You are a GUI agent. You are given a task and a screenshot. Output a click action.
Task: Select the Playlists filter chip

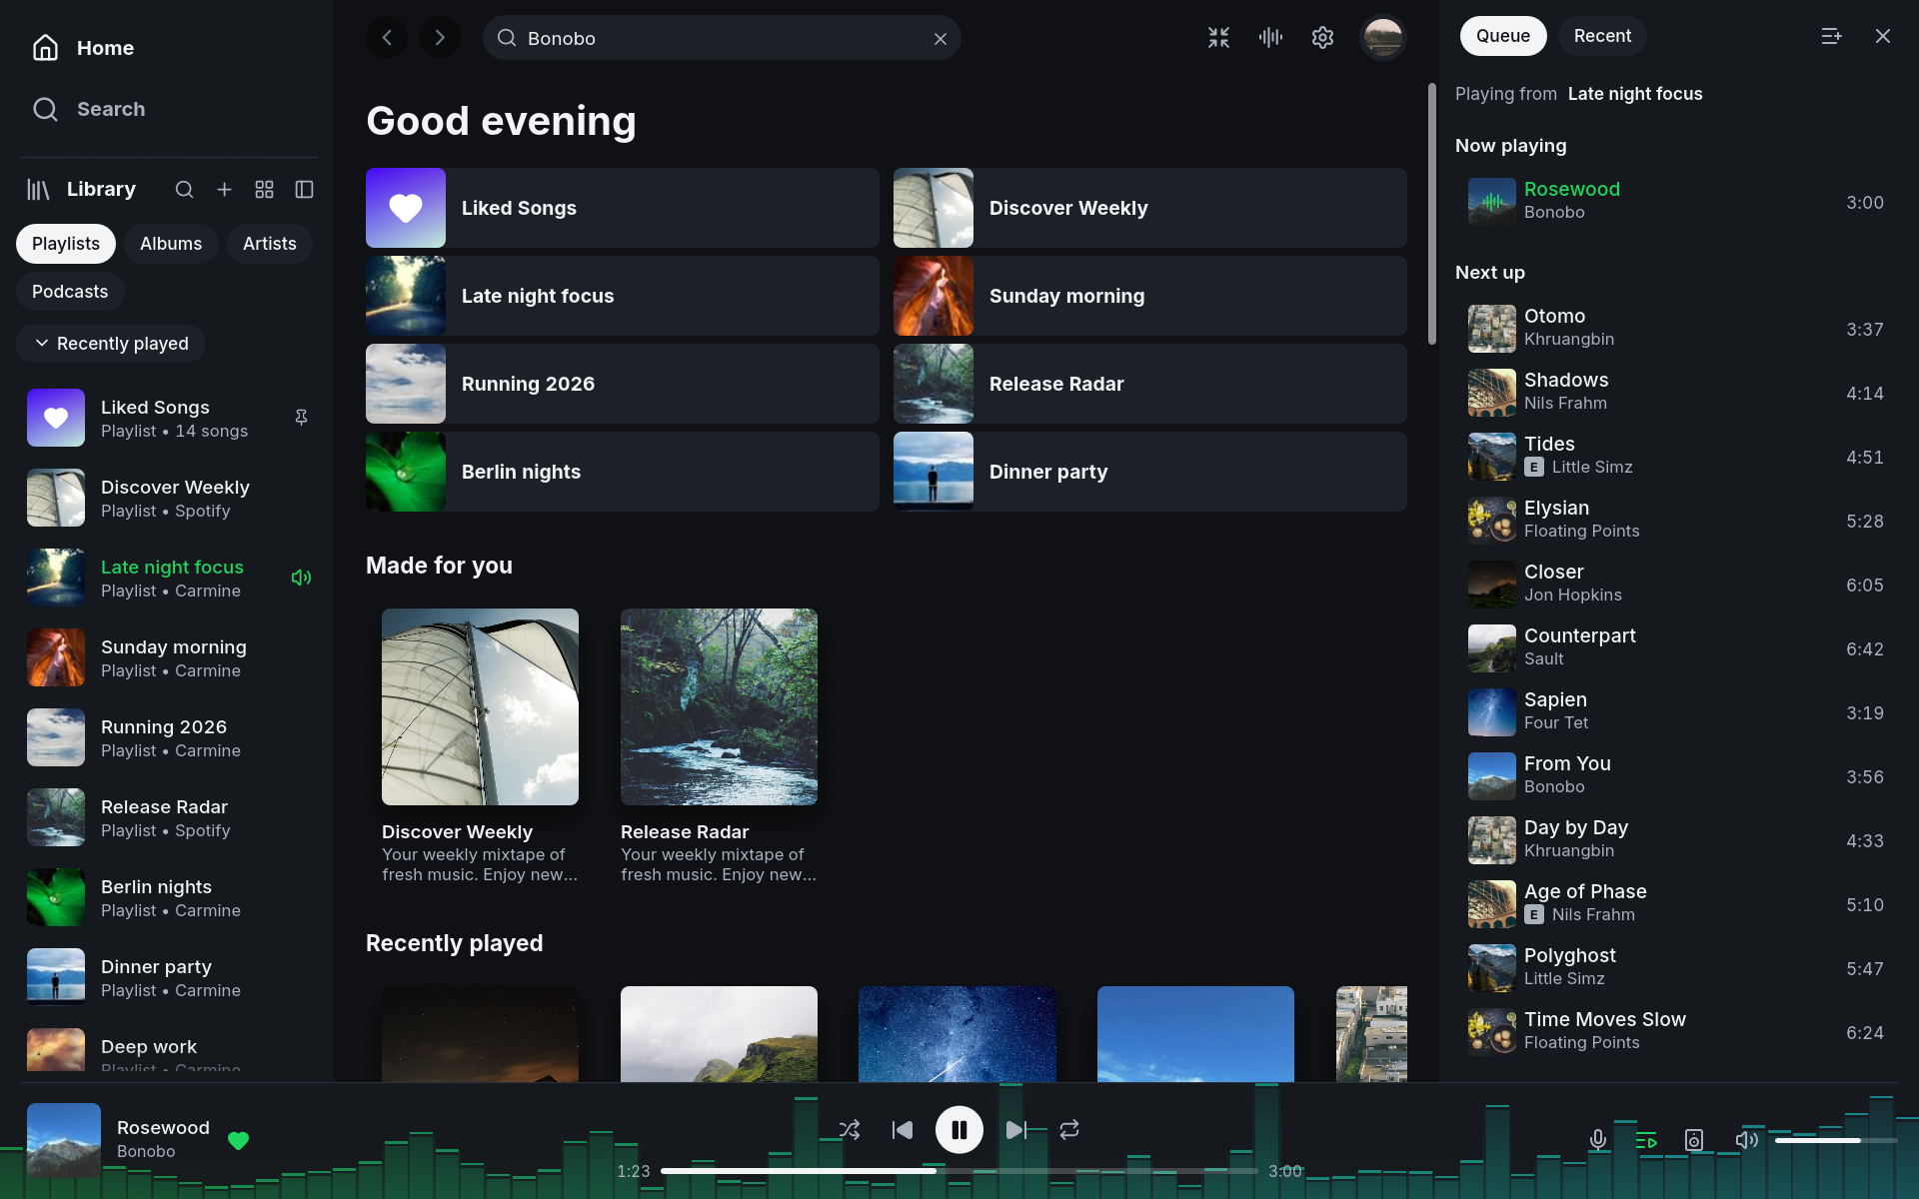click(66, 244)
